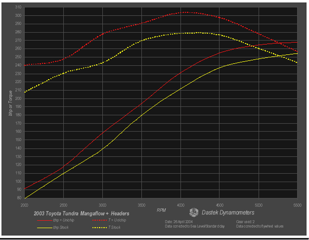Click the red dotted line sample for T + Unichip

[100, 220]
